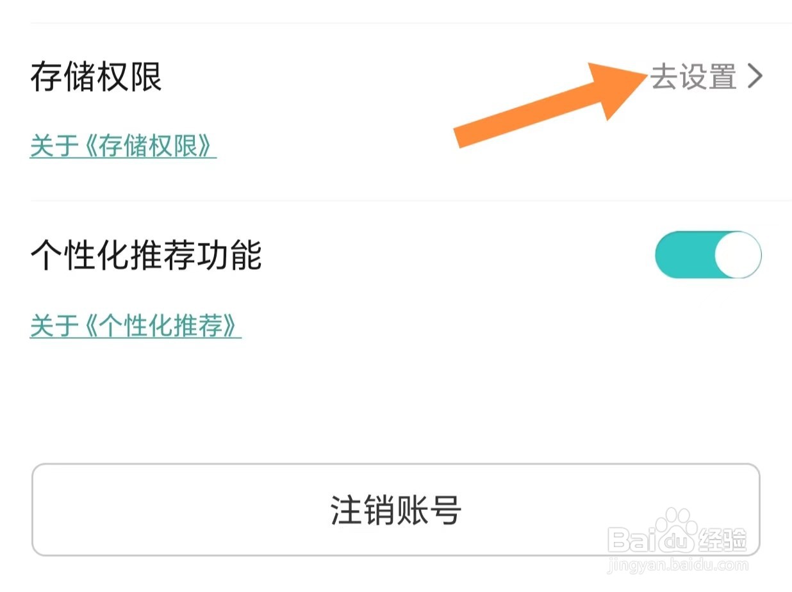Click the divider line above 存储权限

[x=411, y=23]
